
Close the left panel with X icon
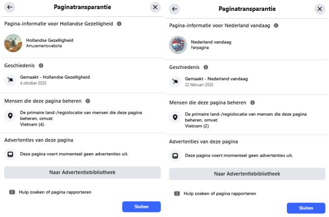155,7
